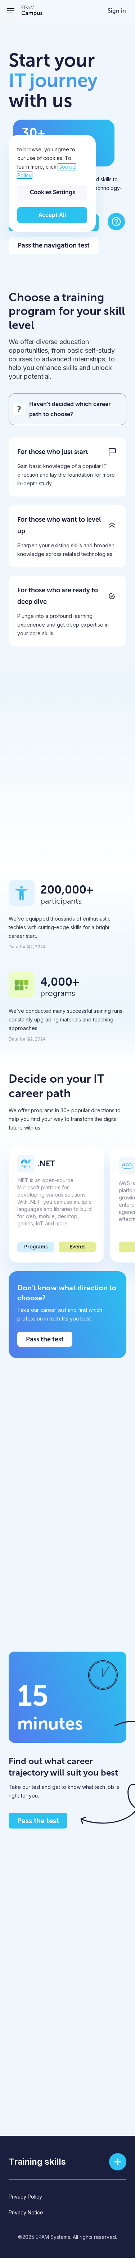Screen dimensions: 135x2258
Task: Click the .NET technology logo
Action: point(26,1164)
